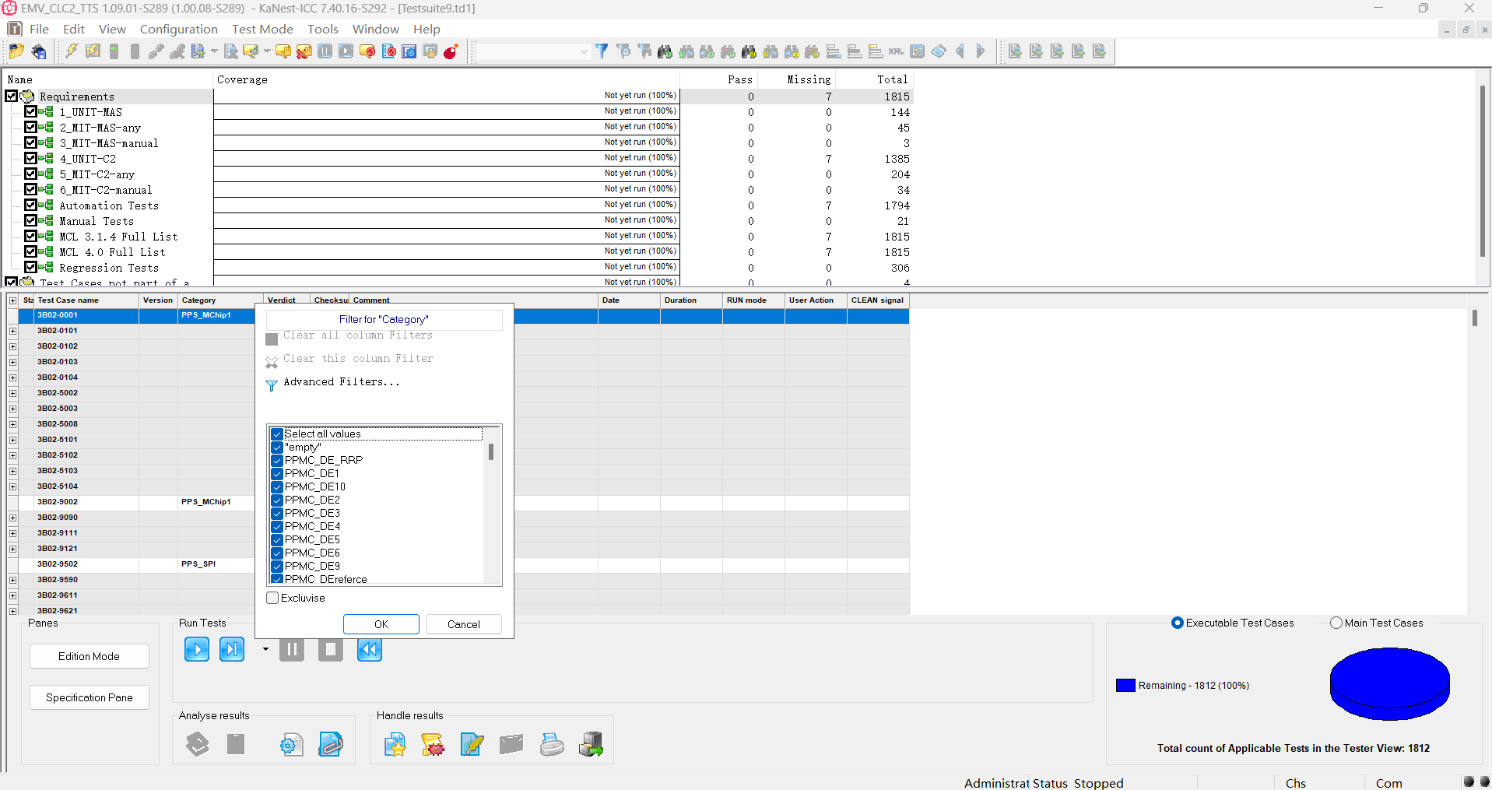Click the gear document icon in Analyse results
This screenshot has width=1492, height=790.
(x=291, y=744)
